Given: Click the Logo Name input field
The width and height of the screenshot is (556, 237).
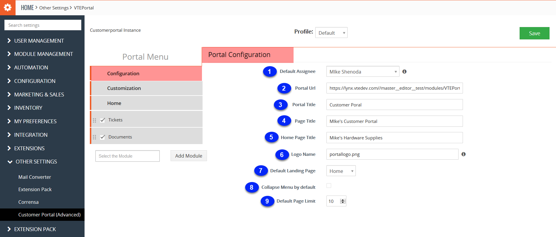Looking at the screenshot, I should pos(392,154).
